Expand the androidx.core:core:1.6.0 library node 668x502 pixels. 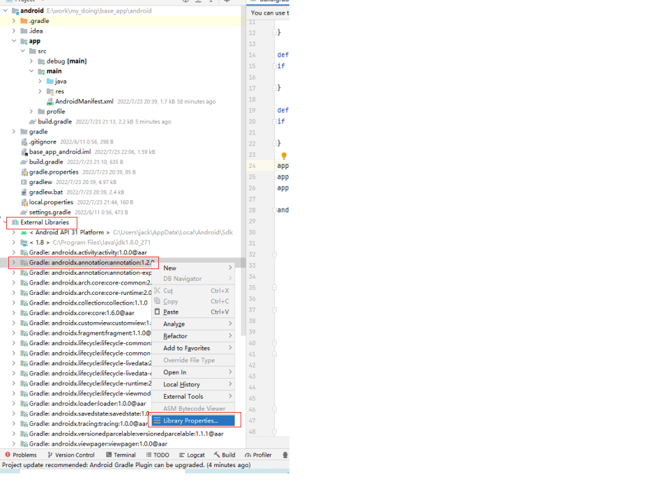tap(15, 312)
